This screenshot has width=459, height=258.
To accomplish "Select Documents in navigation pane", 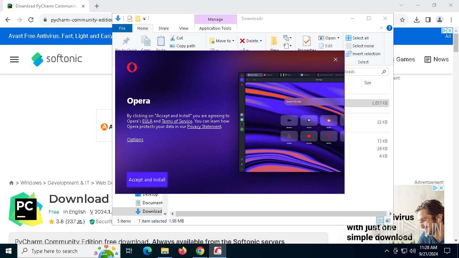I will tap(148, 203).
